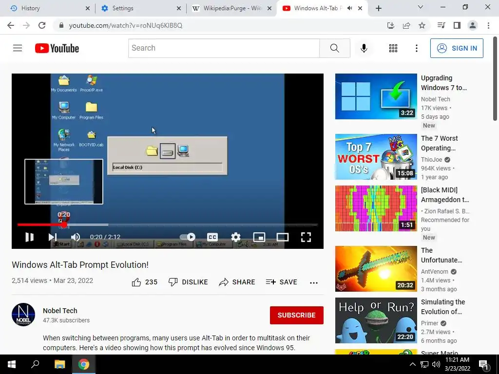Enter full screen on the video
The image size is (499, 374).
tap(306, 237)
